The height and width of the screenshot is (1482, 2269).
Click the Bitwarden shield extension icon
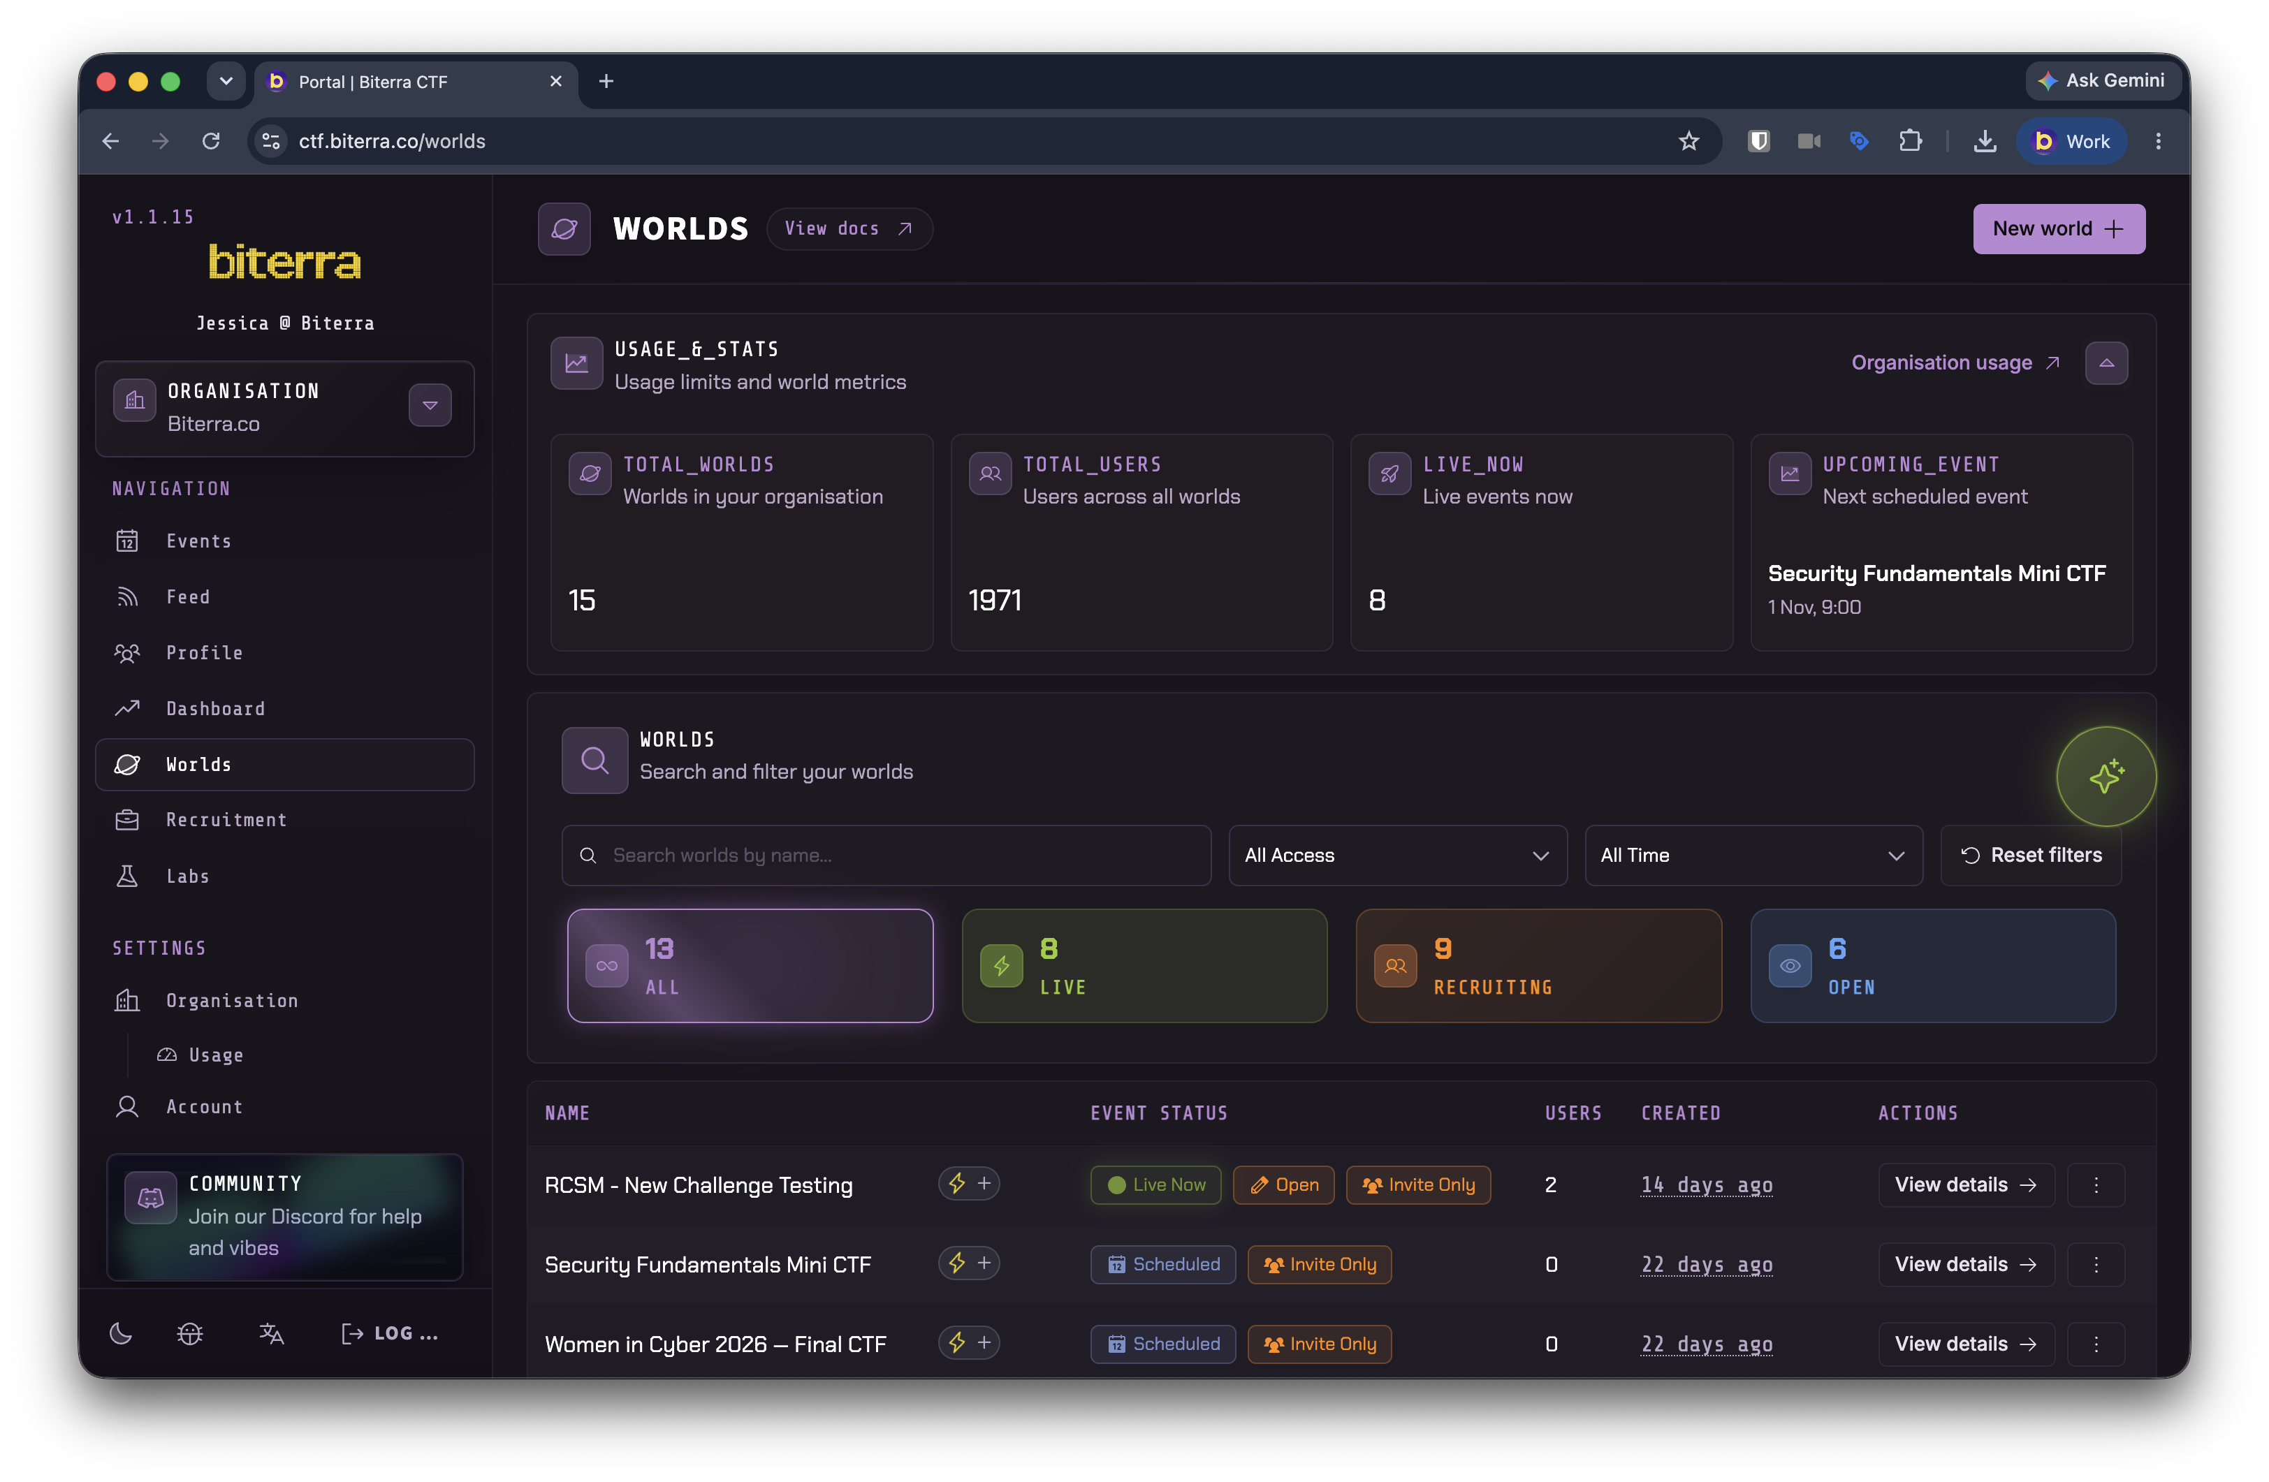(x=1759, y=141)
